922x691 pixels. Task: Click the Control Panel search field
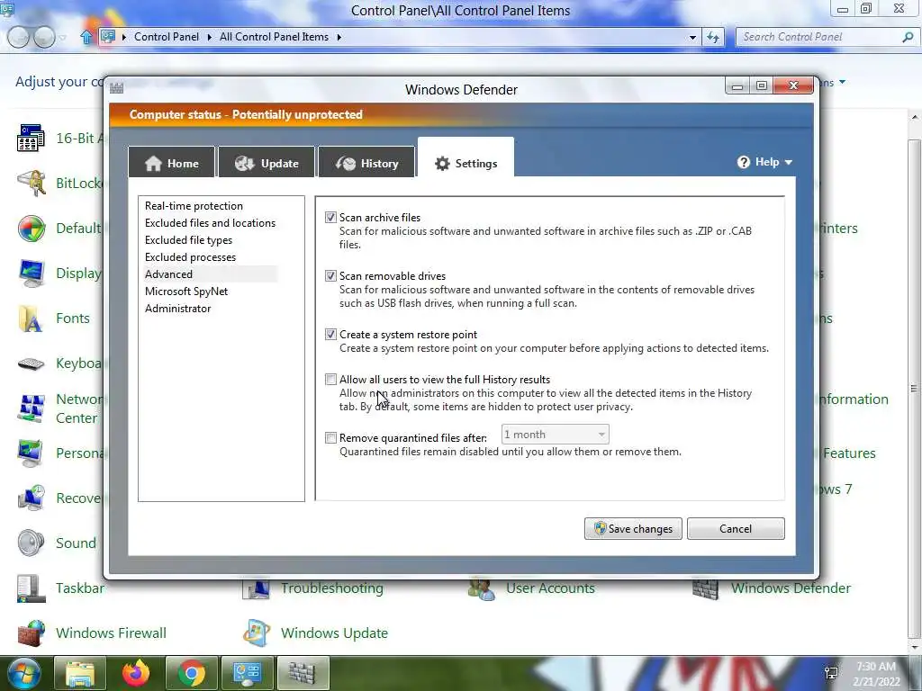[x=820, y=37]
